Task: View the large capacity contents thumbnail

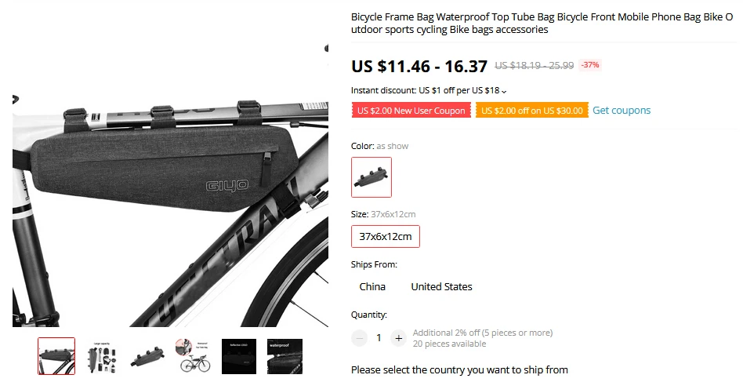Action: pos(102,356)
